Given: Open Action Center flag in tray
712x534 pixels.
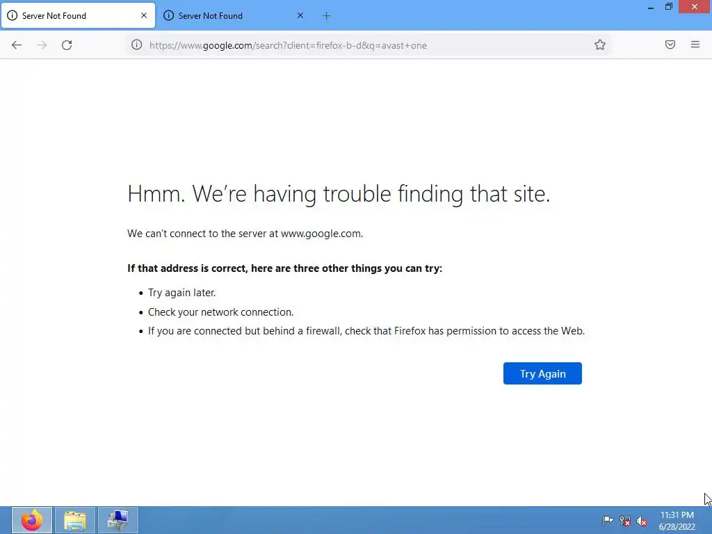Looking at the screenshot, I should [608, 520].
